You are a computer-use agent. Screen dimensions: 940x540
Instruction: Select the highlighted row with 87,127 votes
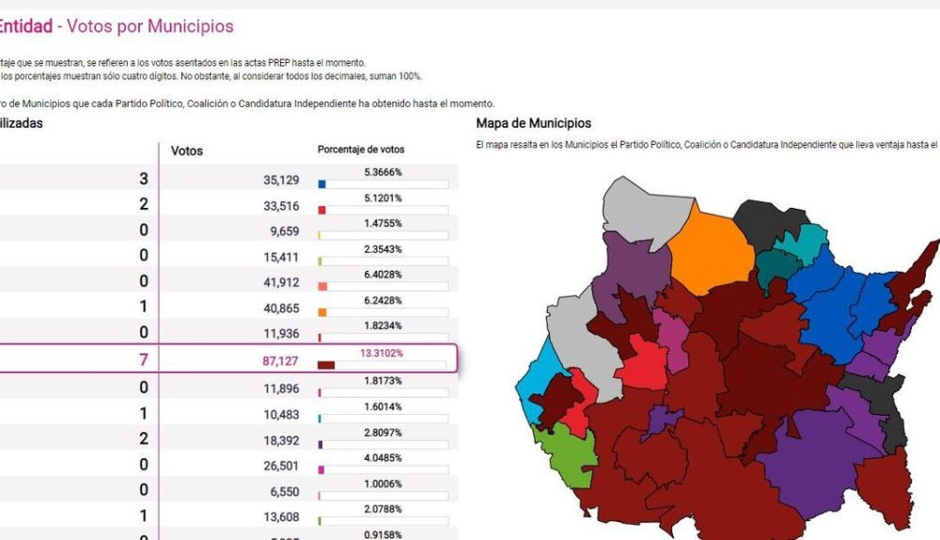tap(226, 359)
